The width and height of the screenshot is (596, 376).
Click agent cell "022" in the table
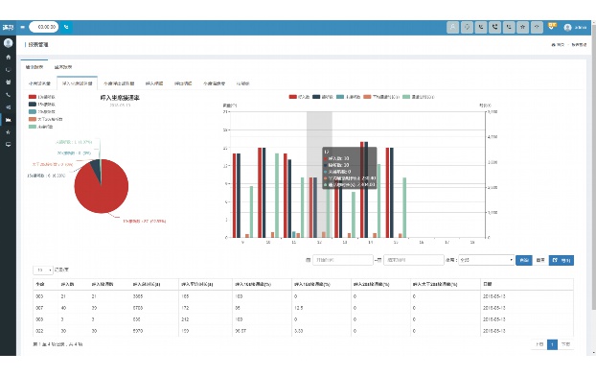39,331
